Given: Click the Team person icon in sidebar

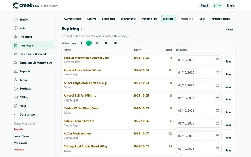Looking at the screenshot, I should click(16, 80).
